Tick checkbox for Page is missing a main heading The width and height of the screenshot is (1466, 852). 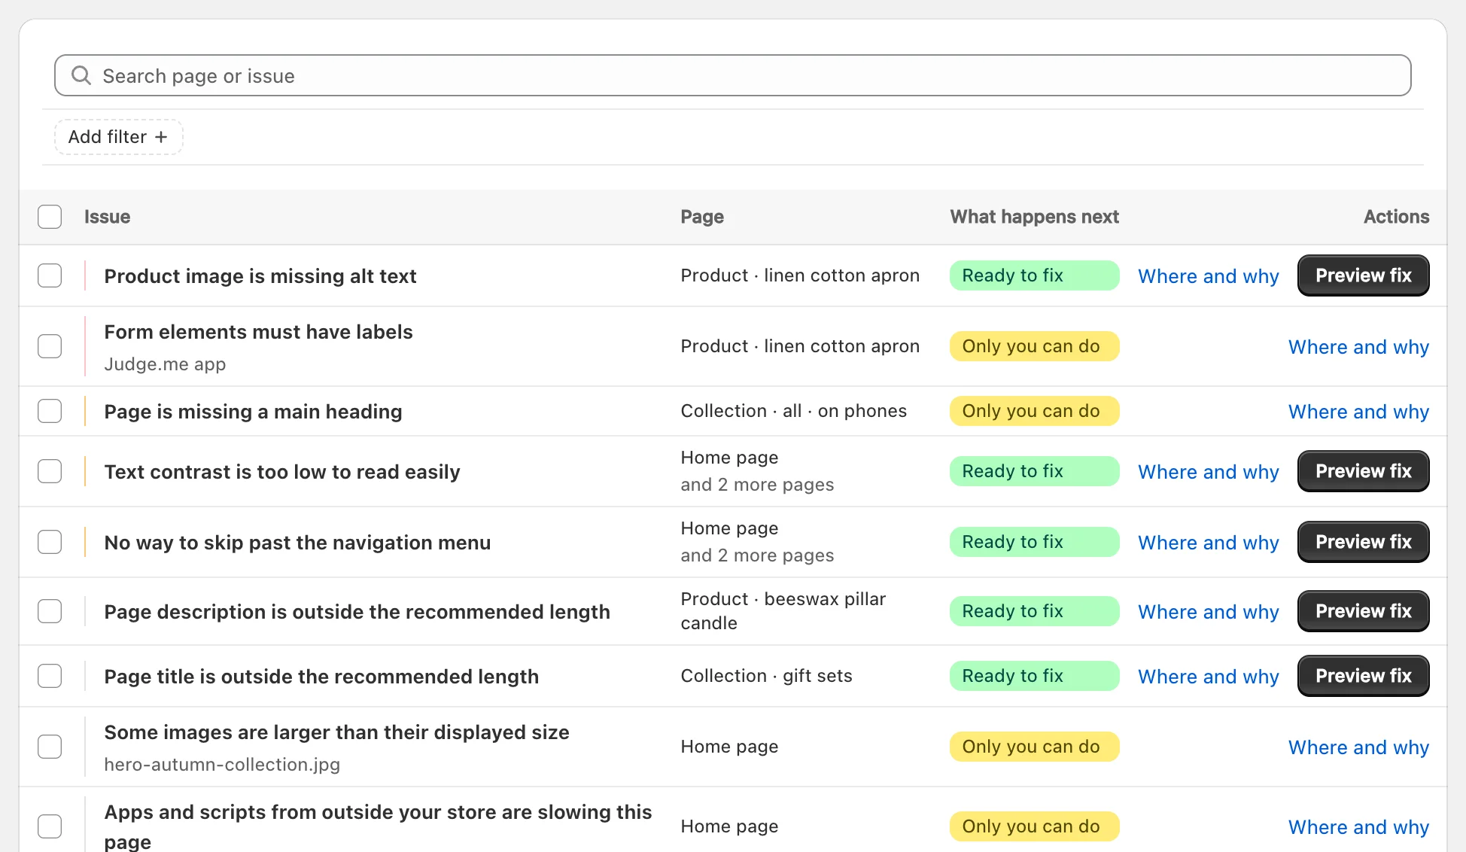(x=50, y=411)
